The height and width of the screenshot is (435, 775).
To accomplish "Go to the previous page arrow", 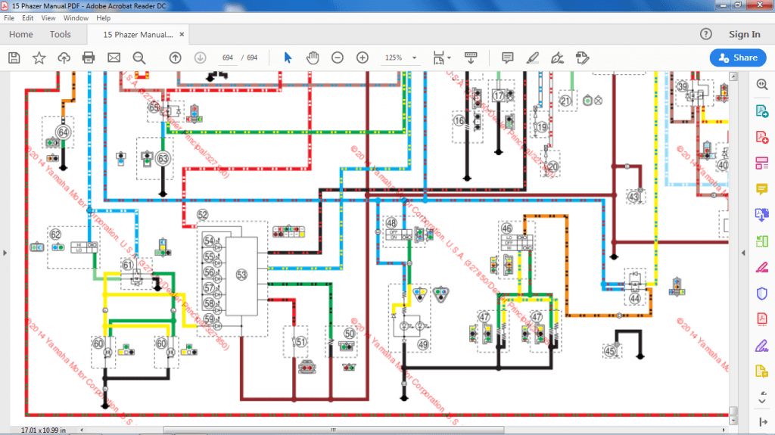I will (175, 57).
